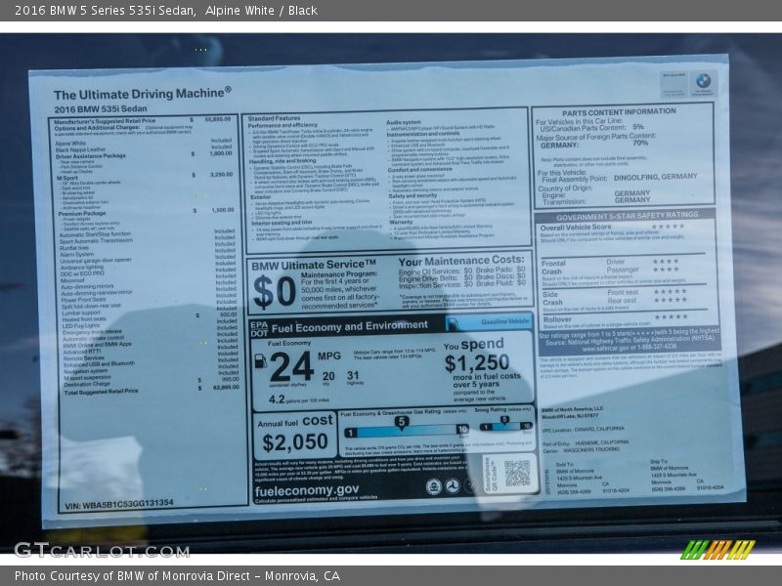This screenshot has height=586, width=782.
Task: Click the Rollover star rating
Action: tap(671, 316)
